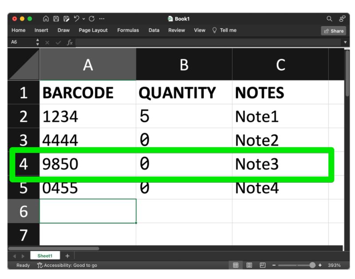Image resolution: width=355 pixels, height=279 pixels.
Task: Undo the last action
Action: coord(76,19)
